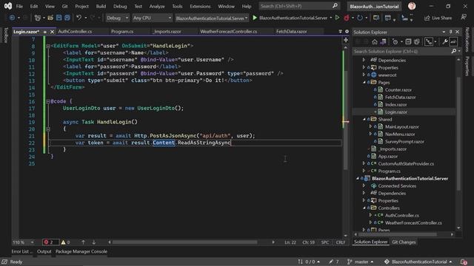Open the startup project dropdown
The image size is (474, 266).
tap(212, 18)
